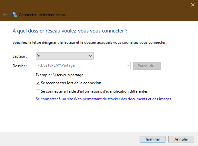
Task: Click the 'Lecteur :' label
Action: 20,56
